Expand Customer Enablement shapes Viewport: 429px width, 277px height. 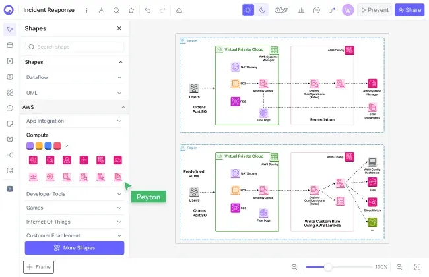75,235
